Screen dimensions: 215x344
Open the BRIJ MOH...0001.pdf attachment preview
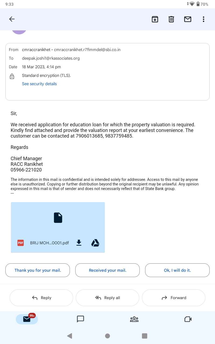coord(58,227)
